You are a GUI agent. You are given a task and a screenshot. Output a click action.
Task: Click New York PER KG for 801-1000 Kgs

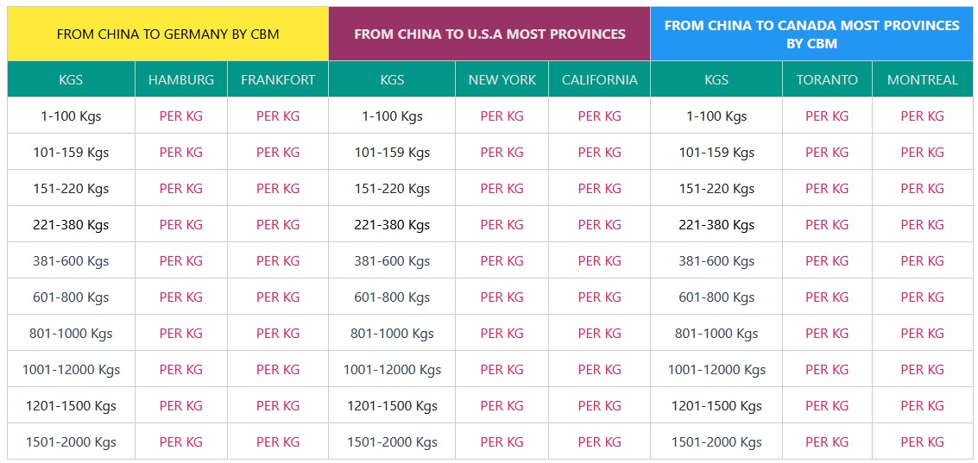point(502,334)
